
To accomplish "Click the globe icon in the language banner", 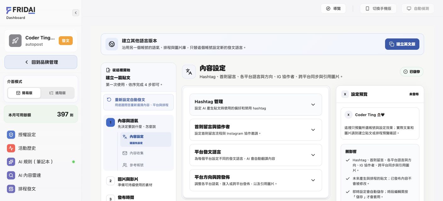I will click(x=112, y=44).
